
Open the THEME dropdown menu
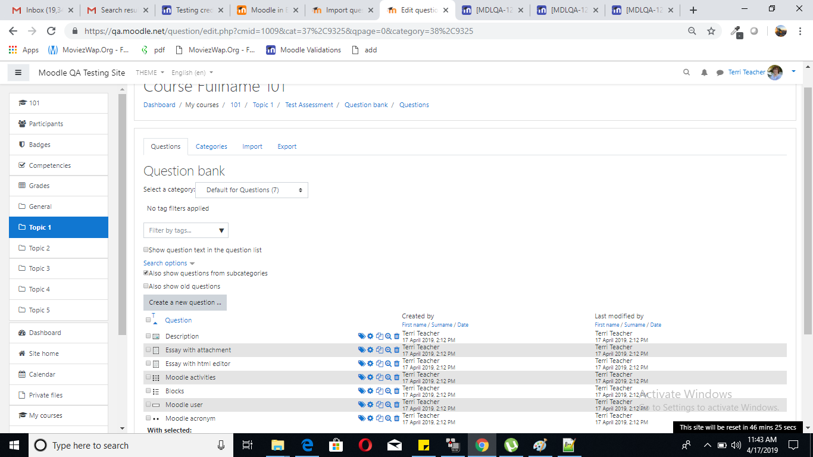tap(150, 73)
